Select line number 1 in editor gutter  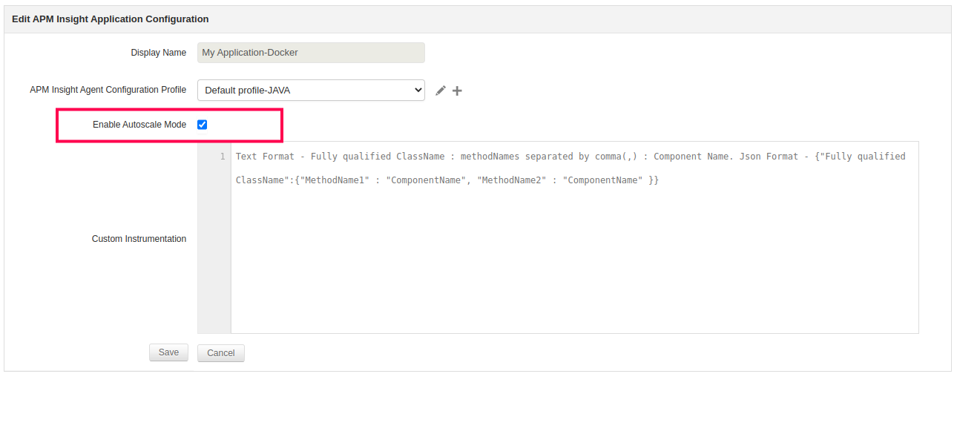tap(223, 157)
